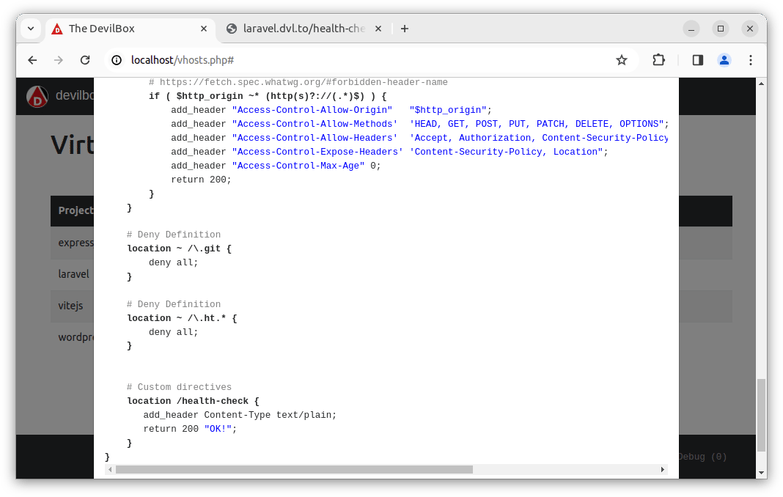The height and width of the screenshot is (497, 783).
Task: Click the page's vertical scrollbar thumb
Action: point(761,414)
